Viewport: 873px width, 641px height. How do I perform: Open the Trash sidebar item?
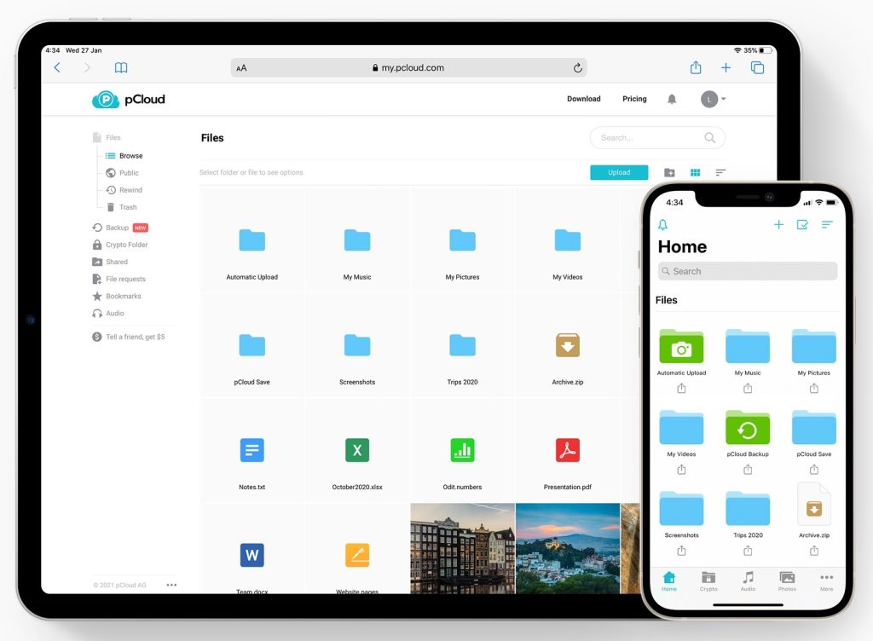(127, 207)
